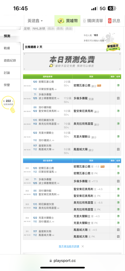Screen dimensions: 125x271
Task: Select the 美足 sport tab
Action: (x=69, y=29)
